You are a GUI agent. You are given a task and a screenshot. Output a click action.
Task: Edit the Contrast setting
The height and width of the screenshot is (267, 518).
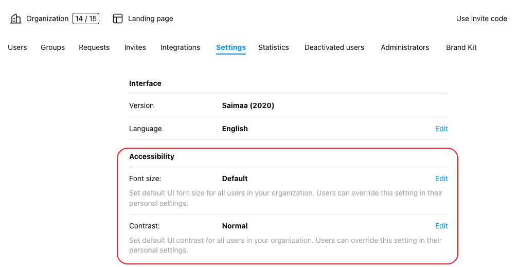[x=441, y=226]
